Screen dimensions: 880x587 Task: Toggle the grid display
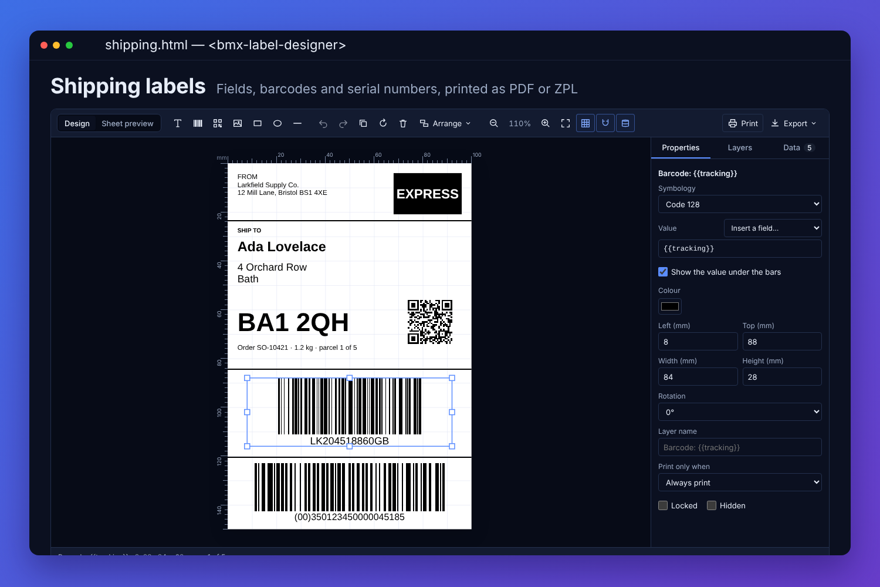[x=585, y=123]
